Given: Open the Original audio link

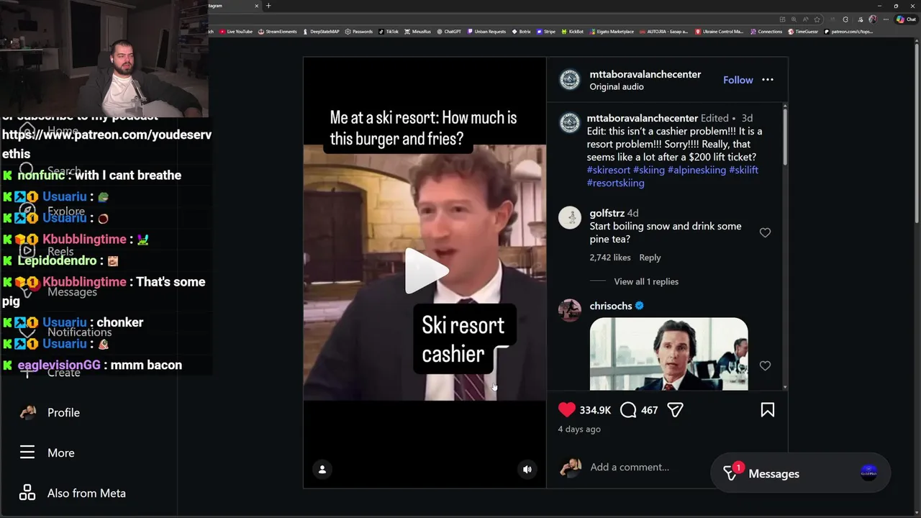Looking at the screenshot, I should [617, 87].
